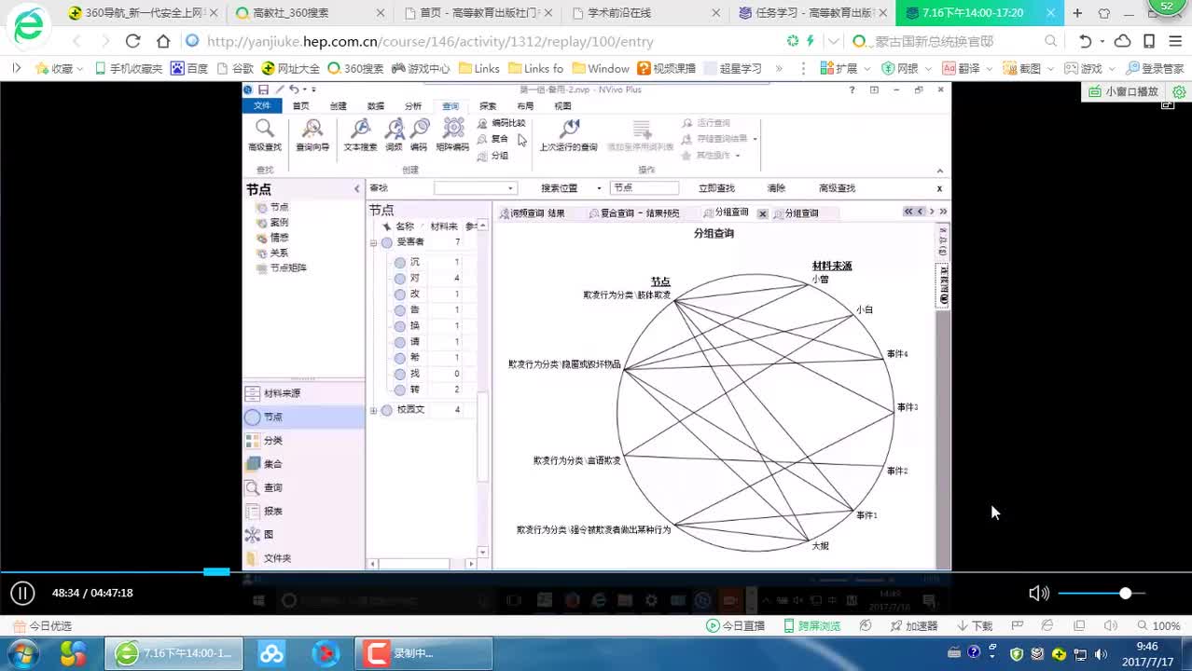Open the 分析 ribbon tab
This screenshot has height=671, width=1192.
tap(412, 106)
